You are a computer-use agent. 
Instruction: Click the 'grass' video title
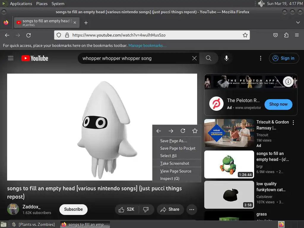(262, 214)
